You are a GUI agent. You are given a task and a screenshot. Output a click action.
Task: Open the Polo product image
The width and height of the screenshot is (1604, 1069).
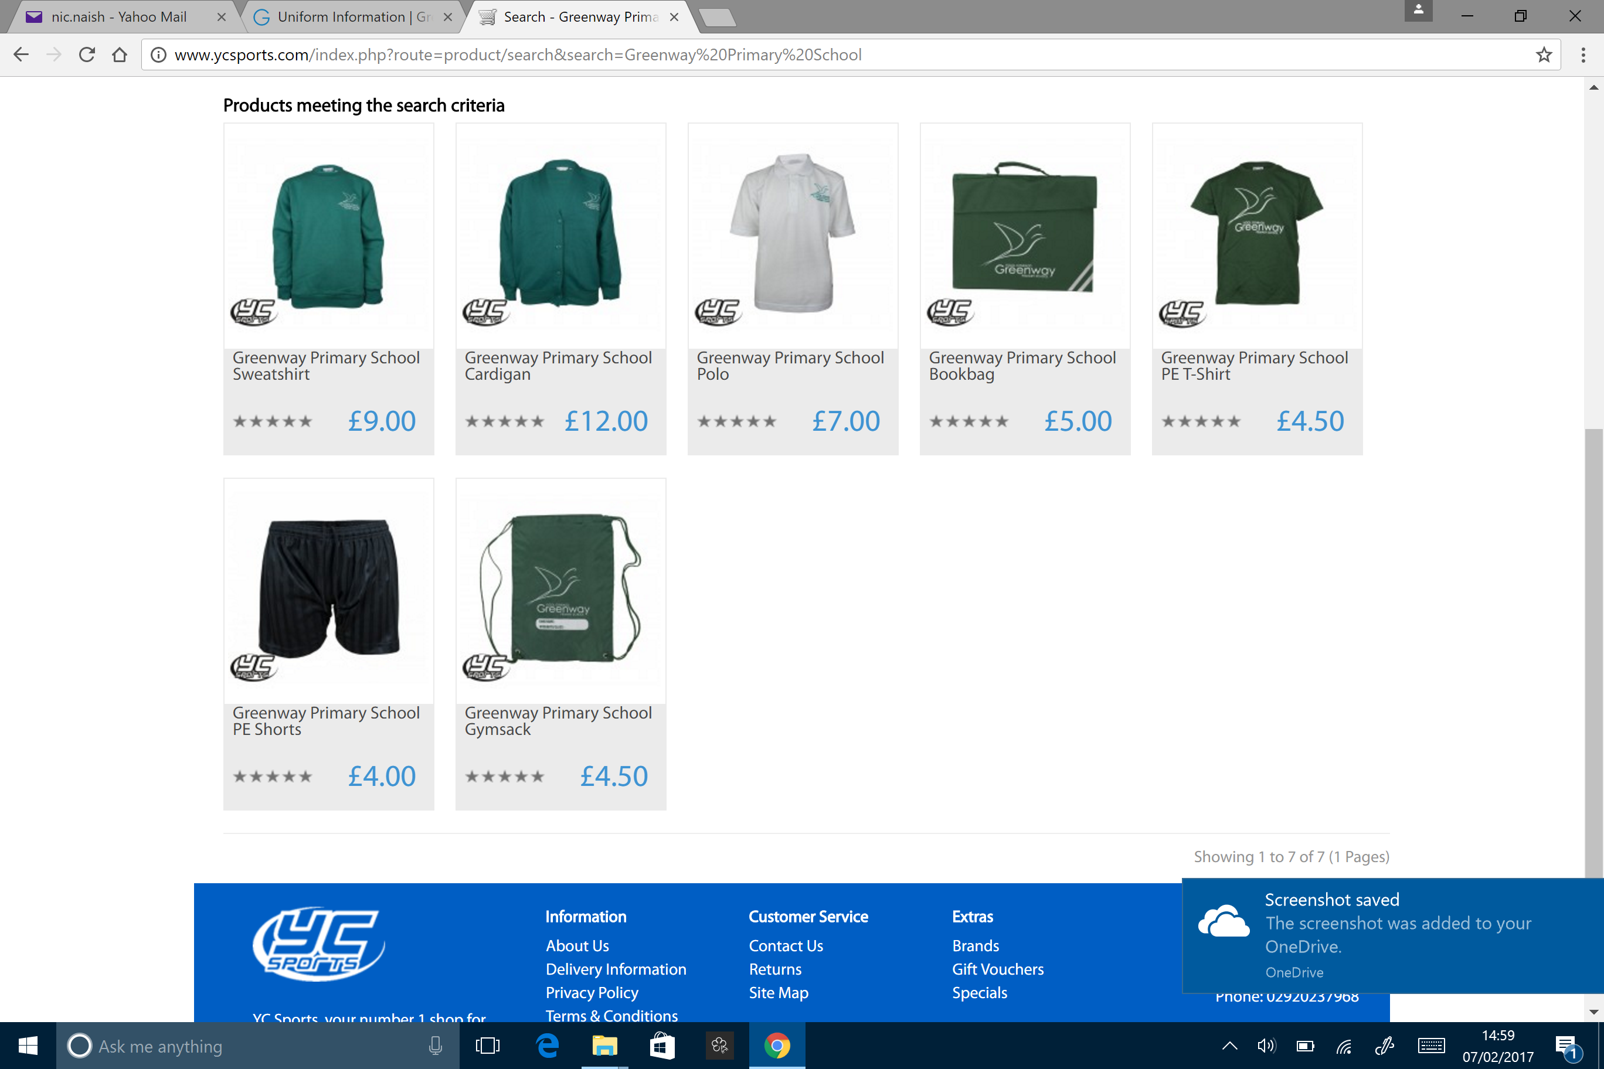pos(793,235)
